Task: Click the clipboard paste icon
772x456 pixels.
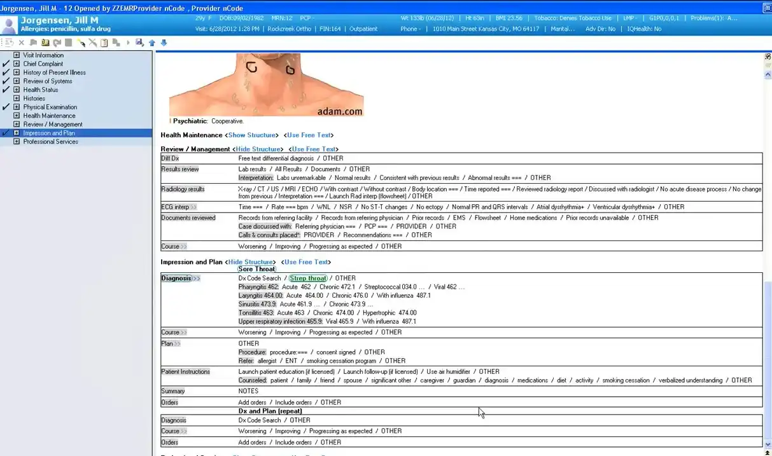Action: pyautogui.click(x=104, y=42)
